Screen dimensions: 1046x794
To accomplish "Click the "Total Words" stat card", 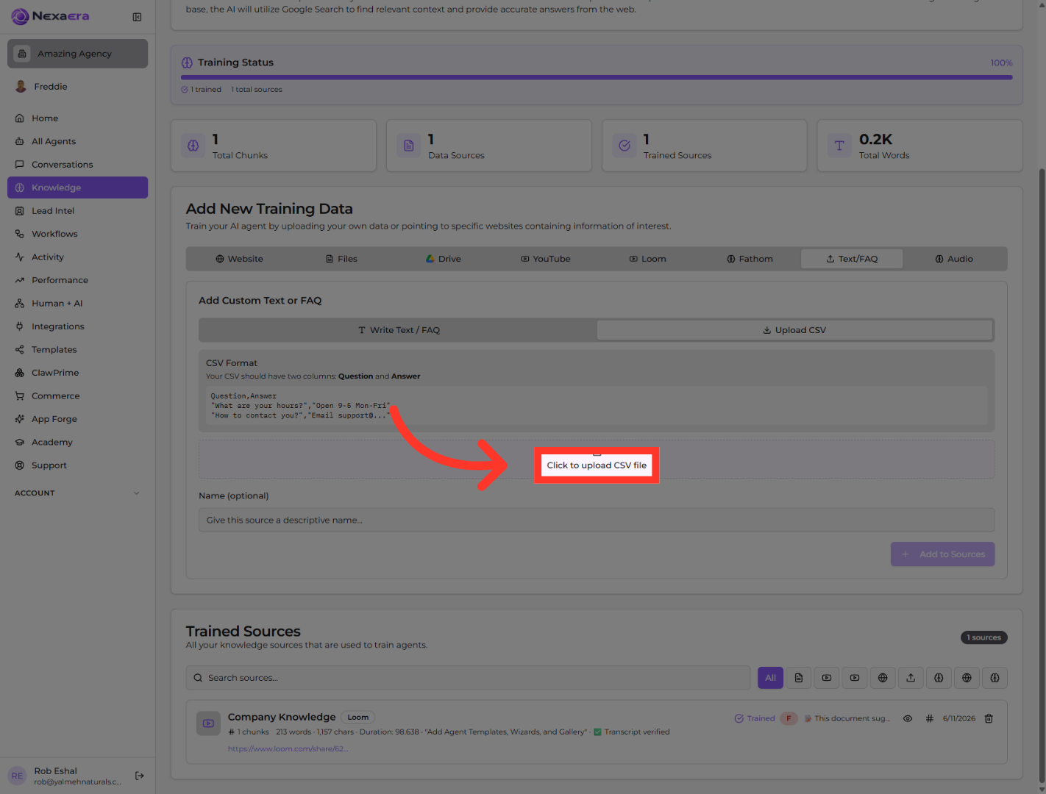I will pyautogui.click(x=919, y=146).
